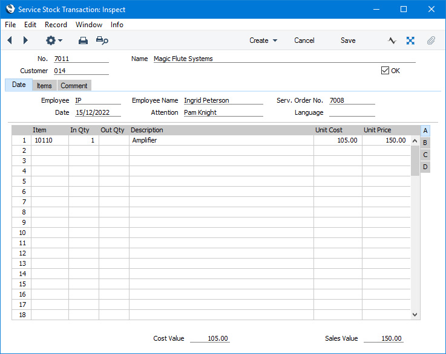446x354 pixels.
Task: Toggle the OK checkbox
Action: point(385,71)
